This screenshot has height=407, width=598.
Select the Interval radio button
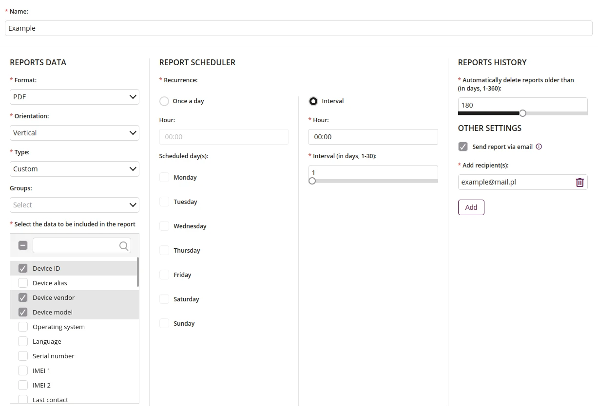point(313,101)
